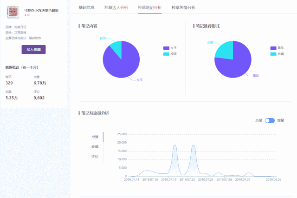
Task: Click the 笔记 count value 329
Action: pyautogui.click(x=9, y=83)
